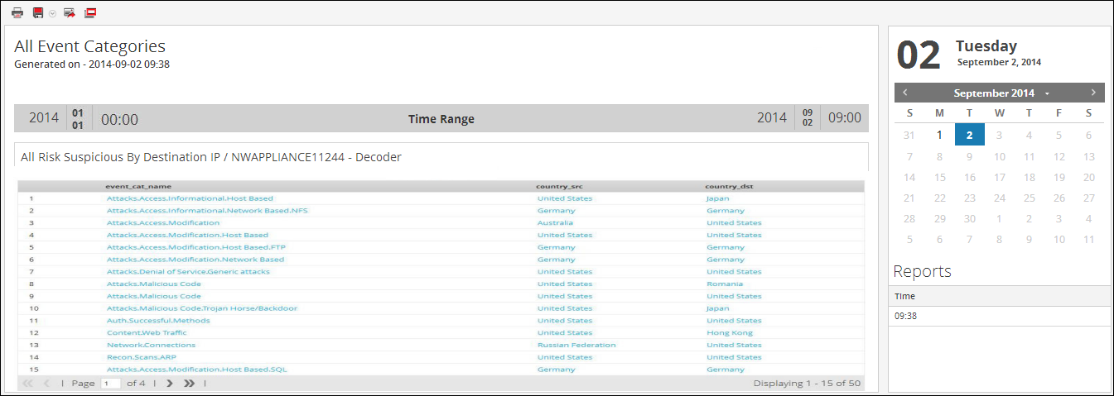1114x396 pixels.
Task: Go to previous month in calendar
Action: coord(905,93)
